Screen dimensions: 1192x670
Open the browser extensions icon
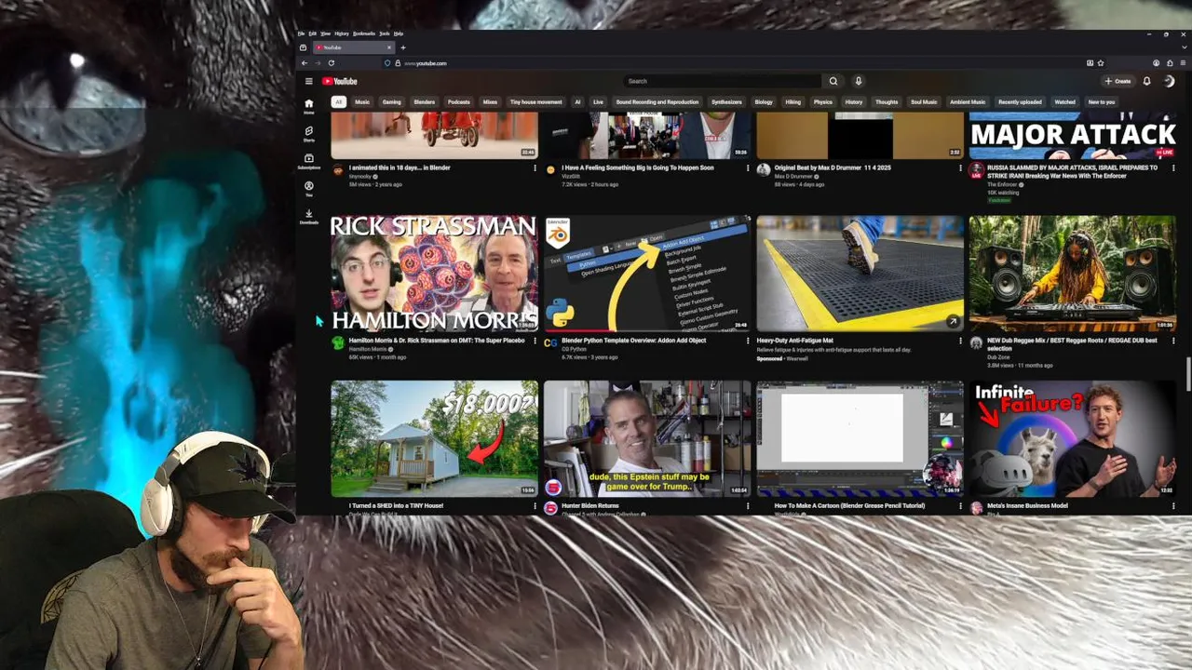coord(1170,63)
